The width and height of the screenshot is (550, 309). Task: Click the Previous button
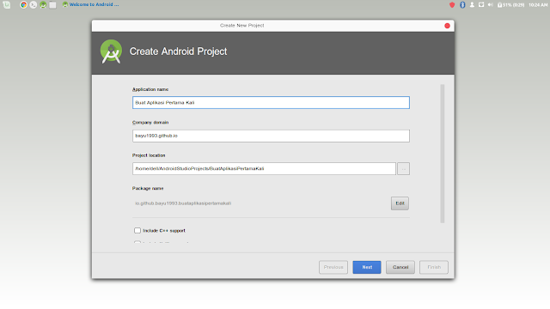tap(333, 267)
